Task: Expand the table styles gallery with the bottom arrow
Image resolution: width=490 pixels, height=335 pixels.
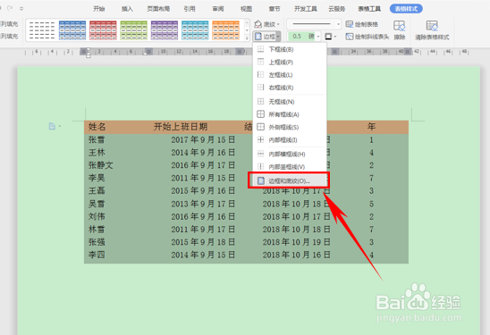Action: [x=247, y=38]
